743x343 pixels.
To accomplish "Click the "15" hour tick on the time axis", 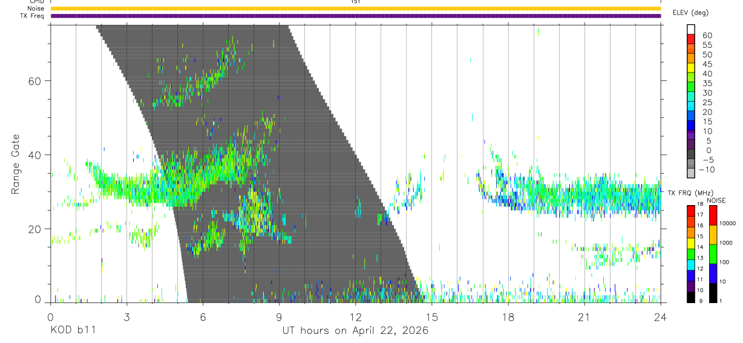I will click(x=432, y=318).
